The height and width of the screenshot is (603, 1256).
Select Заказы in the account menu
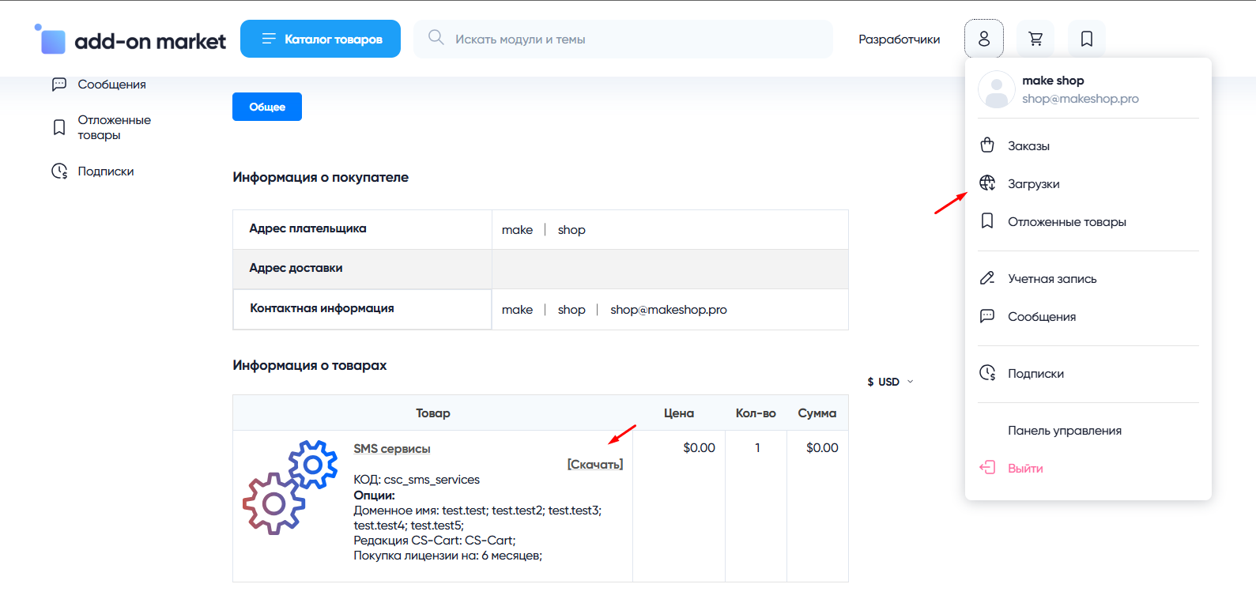1028,146
